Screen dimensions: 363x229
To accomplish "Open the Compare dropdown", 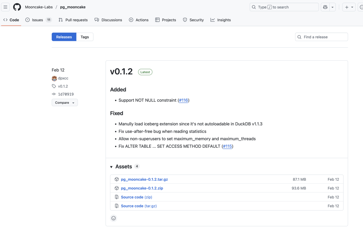I will point(65,103).
